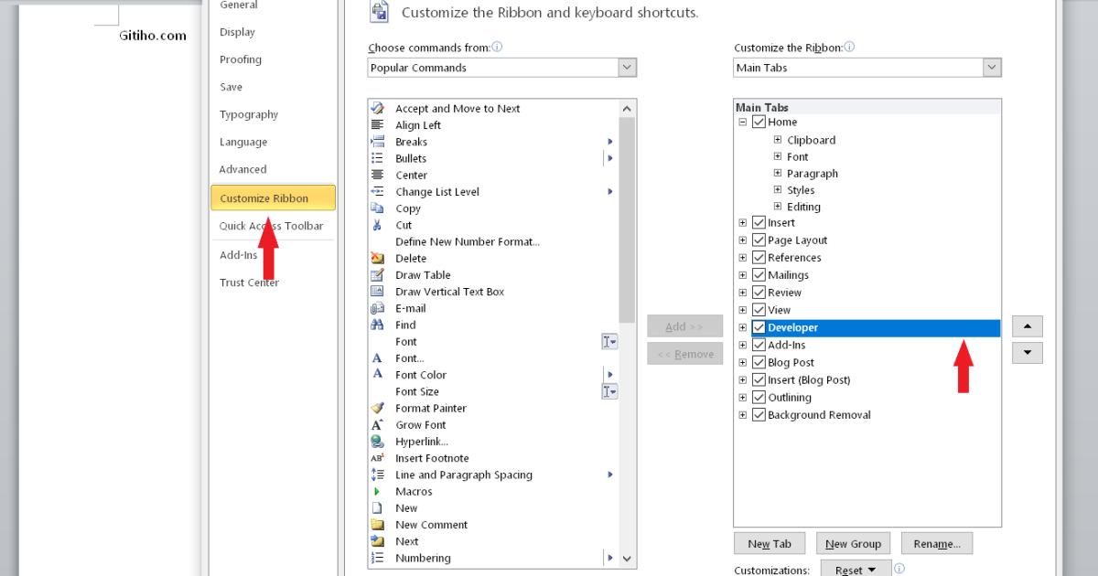The image size is (1098, 576).
Task: Click the move up arrow button
Action: pos(1028,326)
